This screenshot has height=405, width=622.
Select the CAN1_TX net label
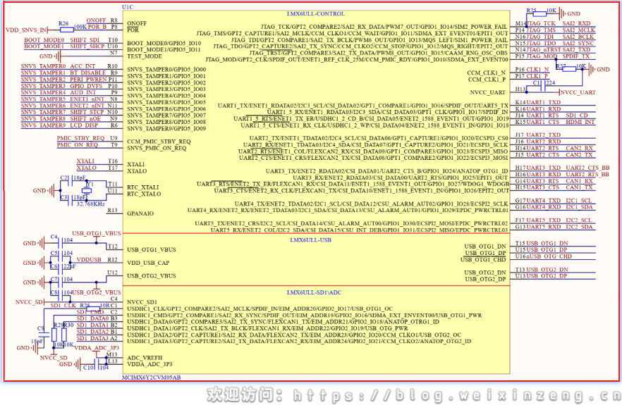[x=579, y=187]
